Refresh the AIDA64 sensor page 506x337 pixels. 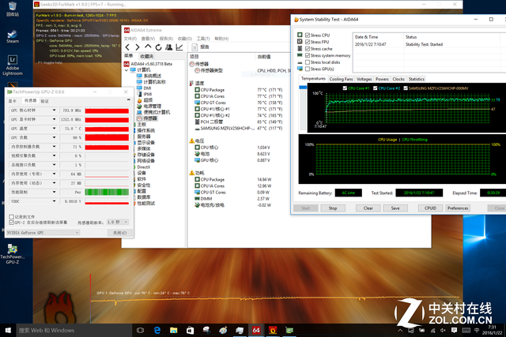(158, 47)
